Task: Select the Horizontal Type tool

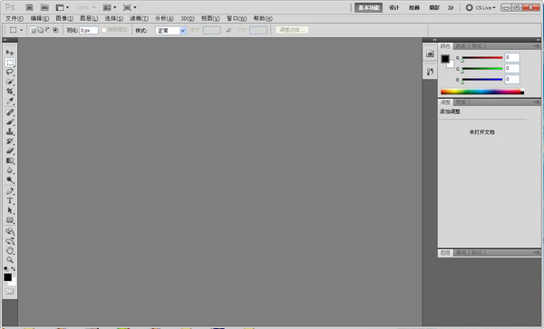Action: pyautogui.click(x=10, y=200)
